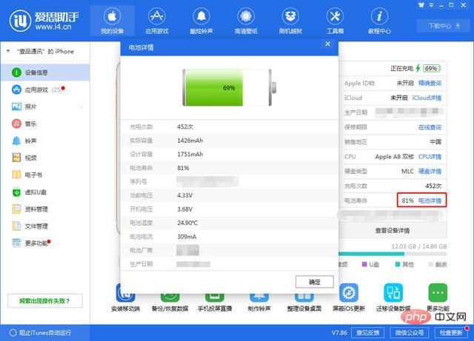Click the 安装移动端 icon

[x=125, y=293]
